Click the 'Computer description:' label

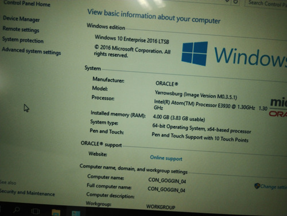pos(110,195)
